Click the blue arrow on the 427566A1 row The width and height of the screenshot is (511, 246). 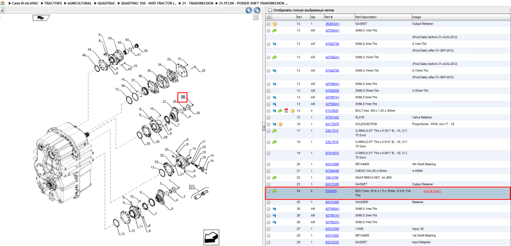(274, 84)
